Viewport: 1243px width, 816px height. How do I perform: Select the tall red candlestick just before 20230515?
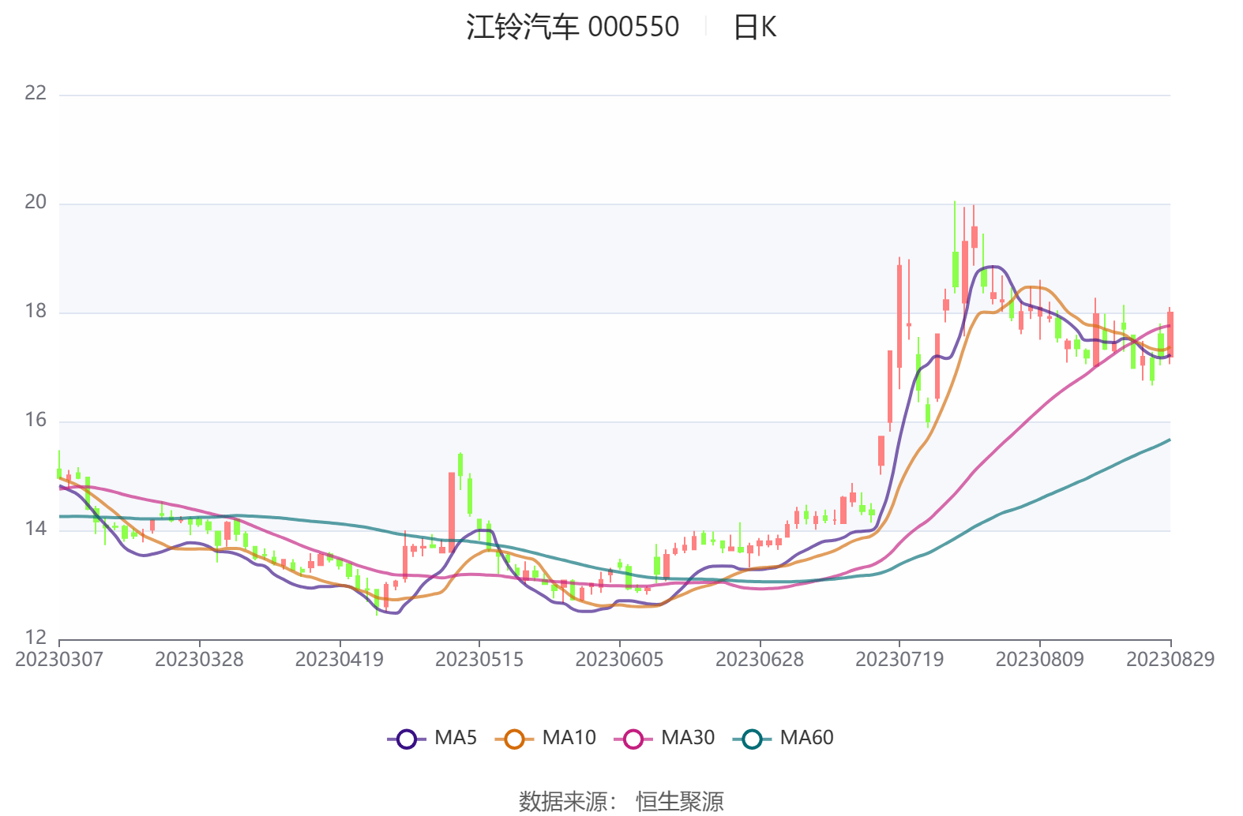point(452,509)
